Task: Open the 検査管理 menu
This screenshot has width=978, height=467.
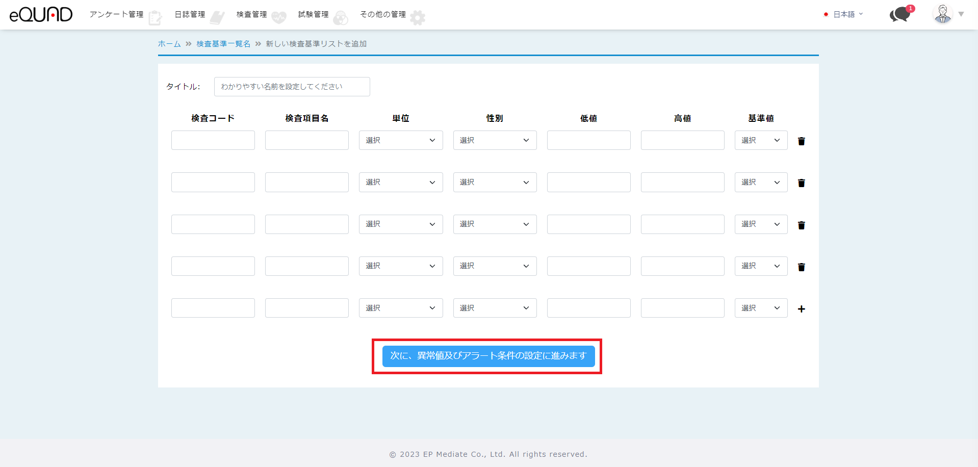Action: click(x=252, y=14)
